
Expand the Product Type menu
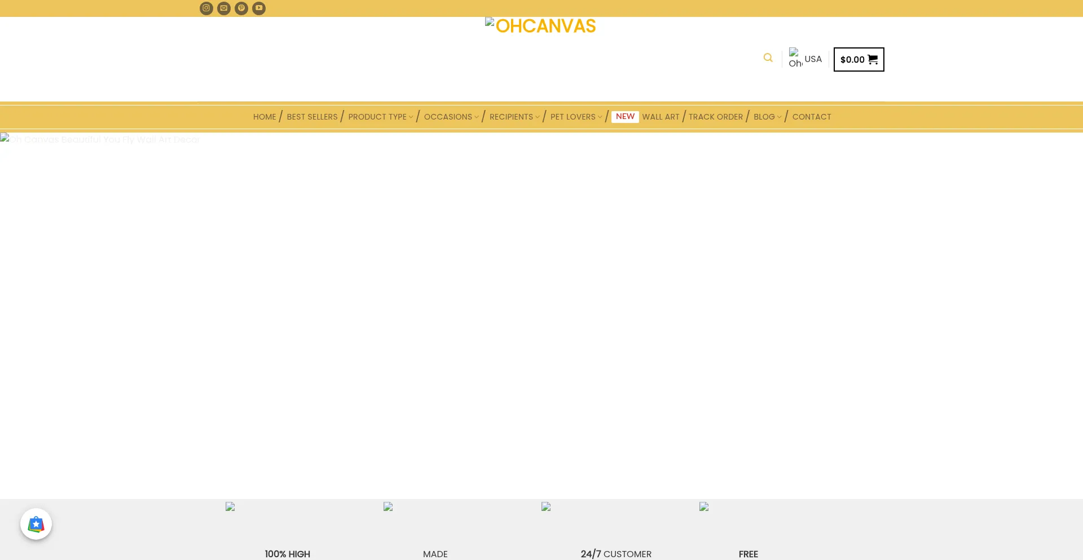380,117
